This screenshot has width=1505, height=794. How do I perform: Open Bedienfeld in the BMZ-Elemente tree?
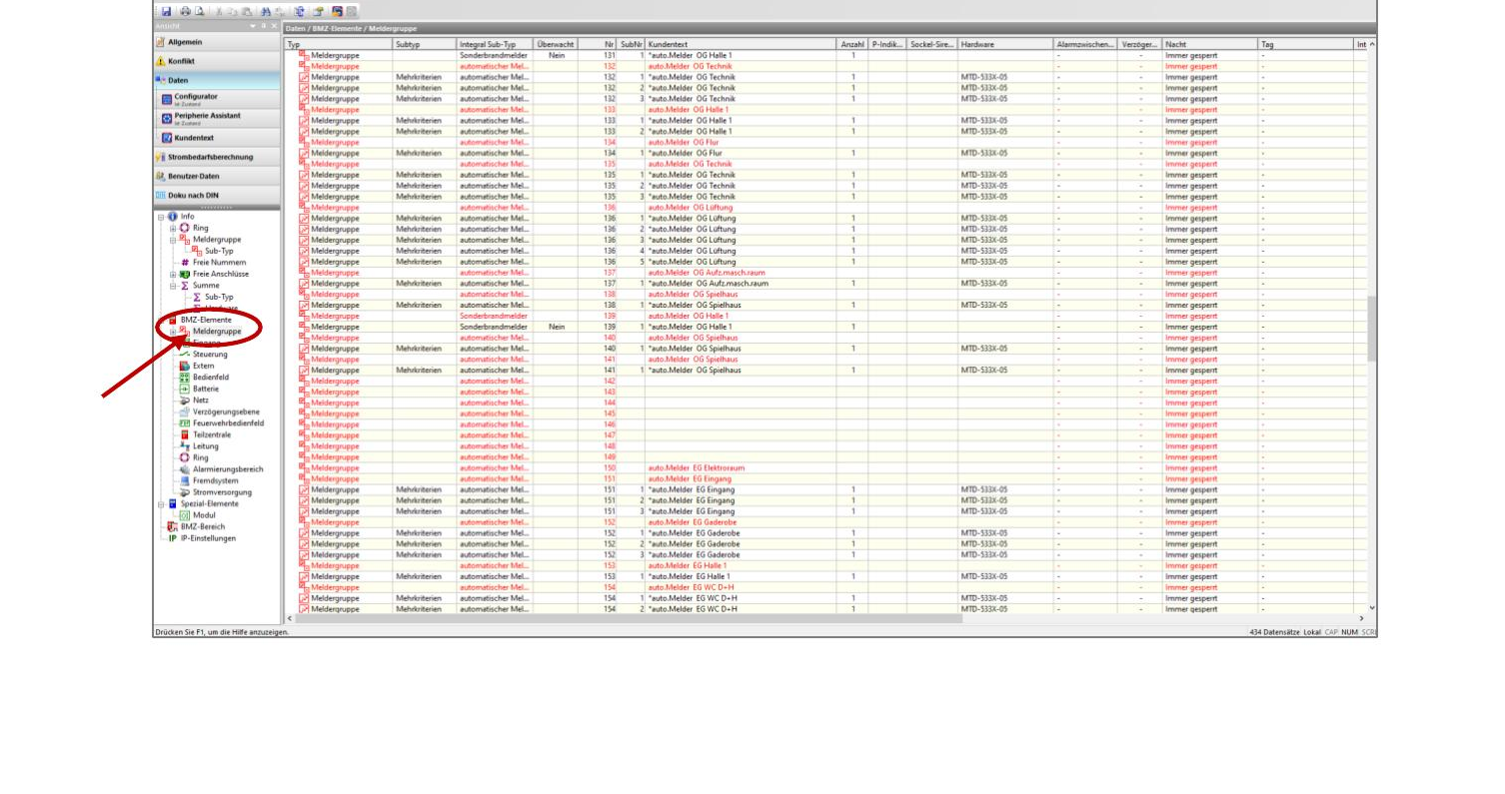click(x=204, y=377)
